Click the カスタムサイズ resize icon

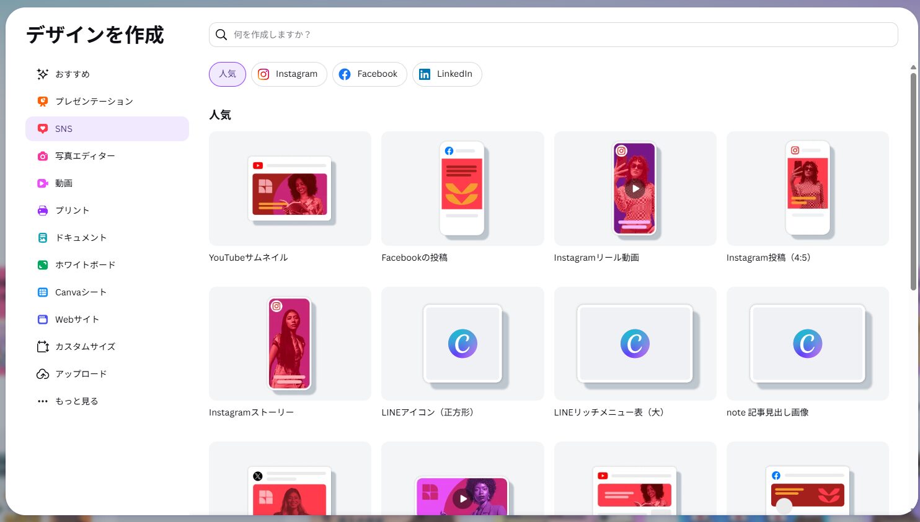click(43, 347)
